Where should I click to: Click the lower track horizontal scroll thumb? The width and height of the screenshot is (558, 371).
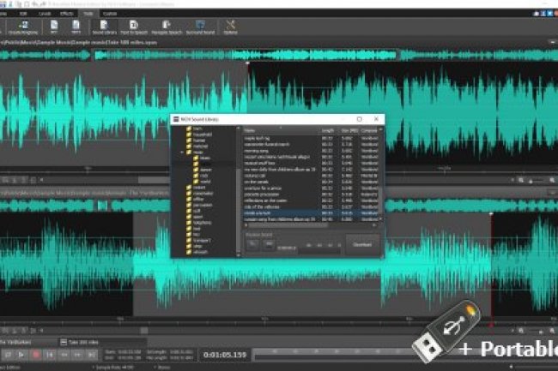(144, 331)
